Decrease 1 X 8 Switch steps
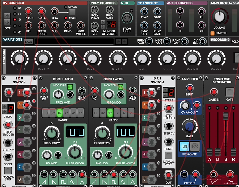239x187 pixels. coord(4,111)
